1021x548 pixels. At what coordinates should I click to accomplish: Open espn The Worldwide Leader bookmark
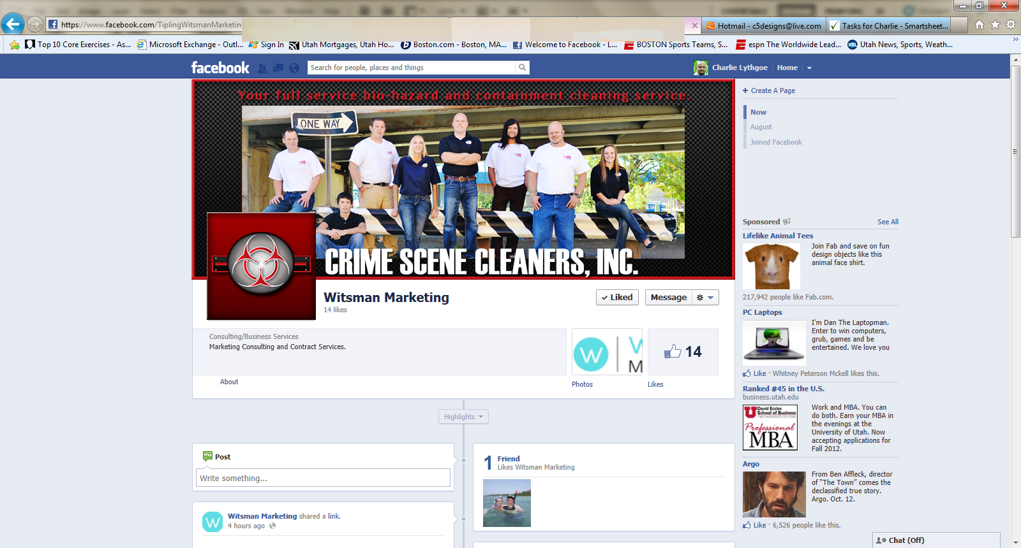(x=789, y=45)
